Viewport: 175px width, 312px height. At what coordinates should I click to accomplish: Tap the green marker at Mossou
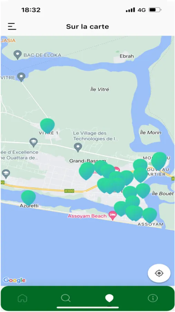tap(159, 161)
